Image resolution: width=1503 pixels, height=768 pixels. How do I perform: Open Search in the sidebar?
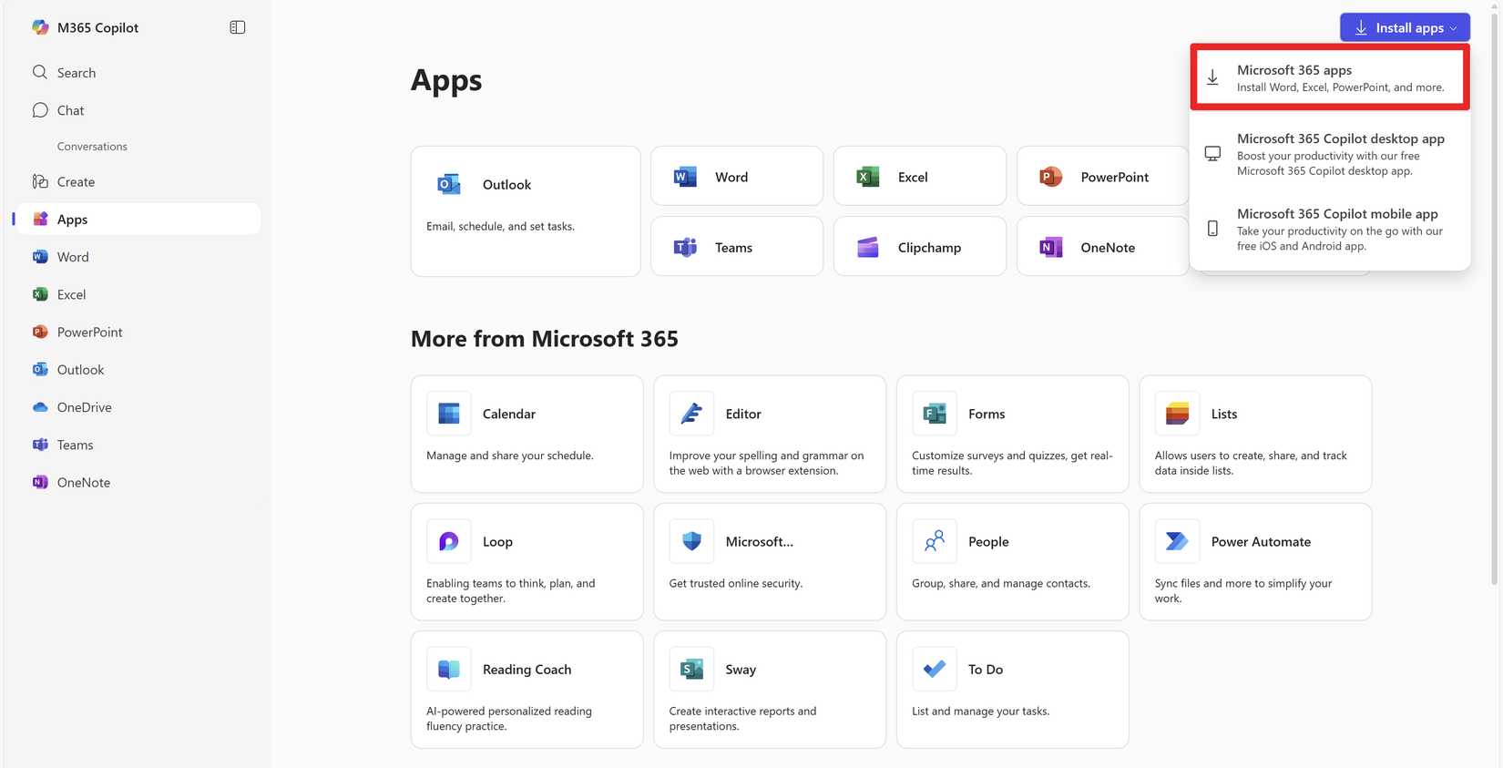[77, 73]
